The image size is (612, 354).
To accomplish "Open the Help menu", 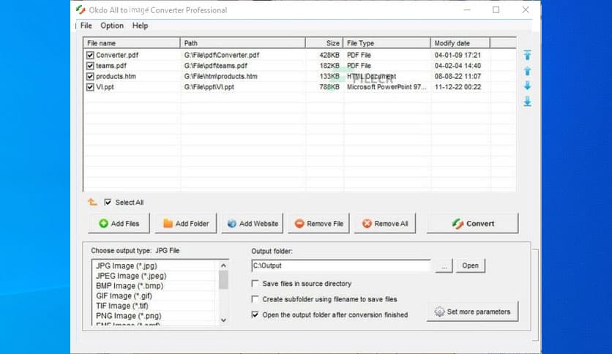I will point(140,26).
